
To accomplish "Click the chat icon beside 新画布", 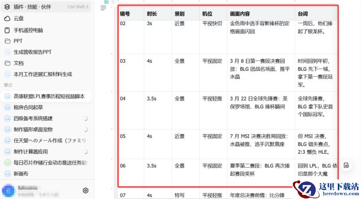I will tap(8, 174).
